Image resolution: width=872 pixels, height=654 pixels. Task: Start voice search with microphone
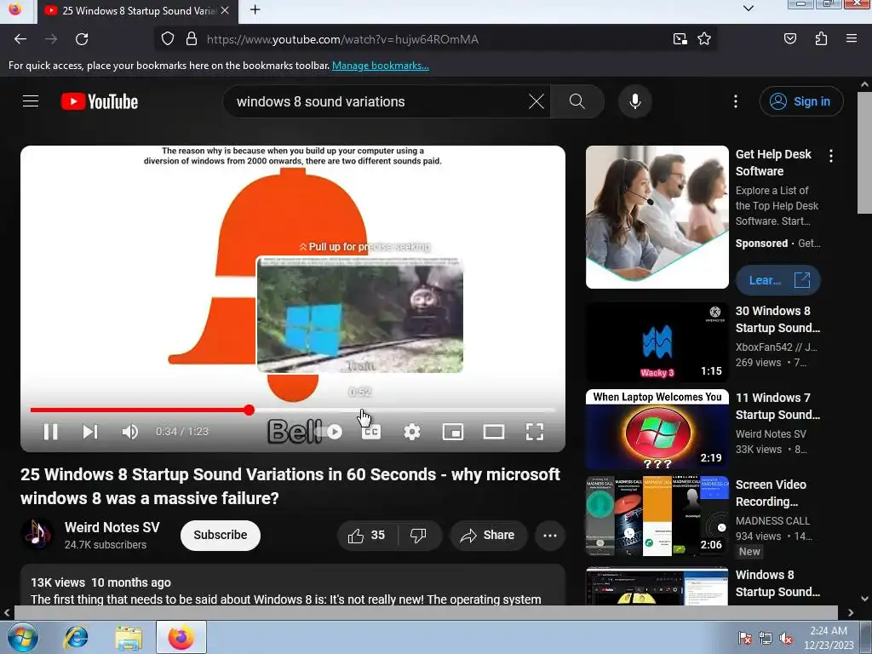pyautogui.click(x=635, y=101)
